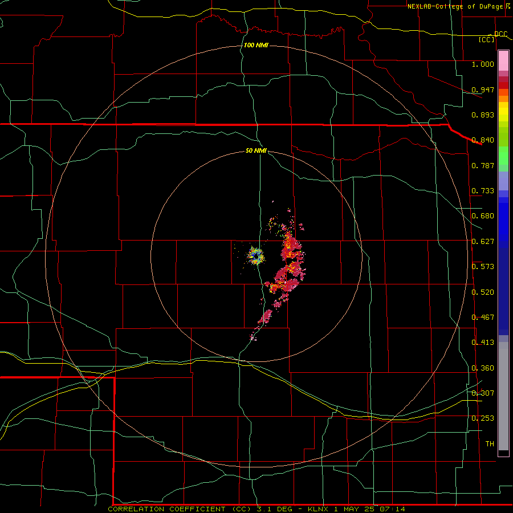Screen dimensions: 513x513
Task: Click the gray lower segment of the color bar
Action: pos(503,396)
